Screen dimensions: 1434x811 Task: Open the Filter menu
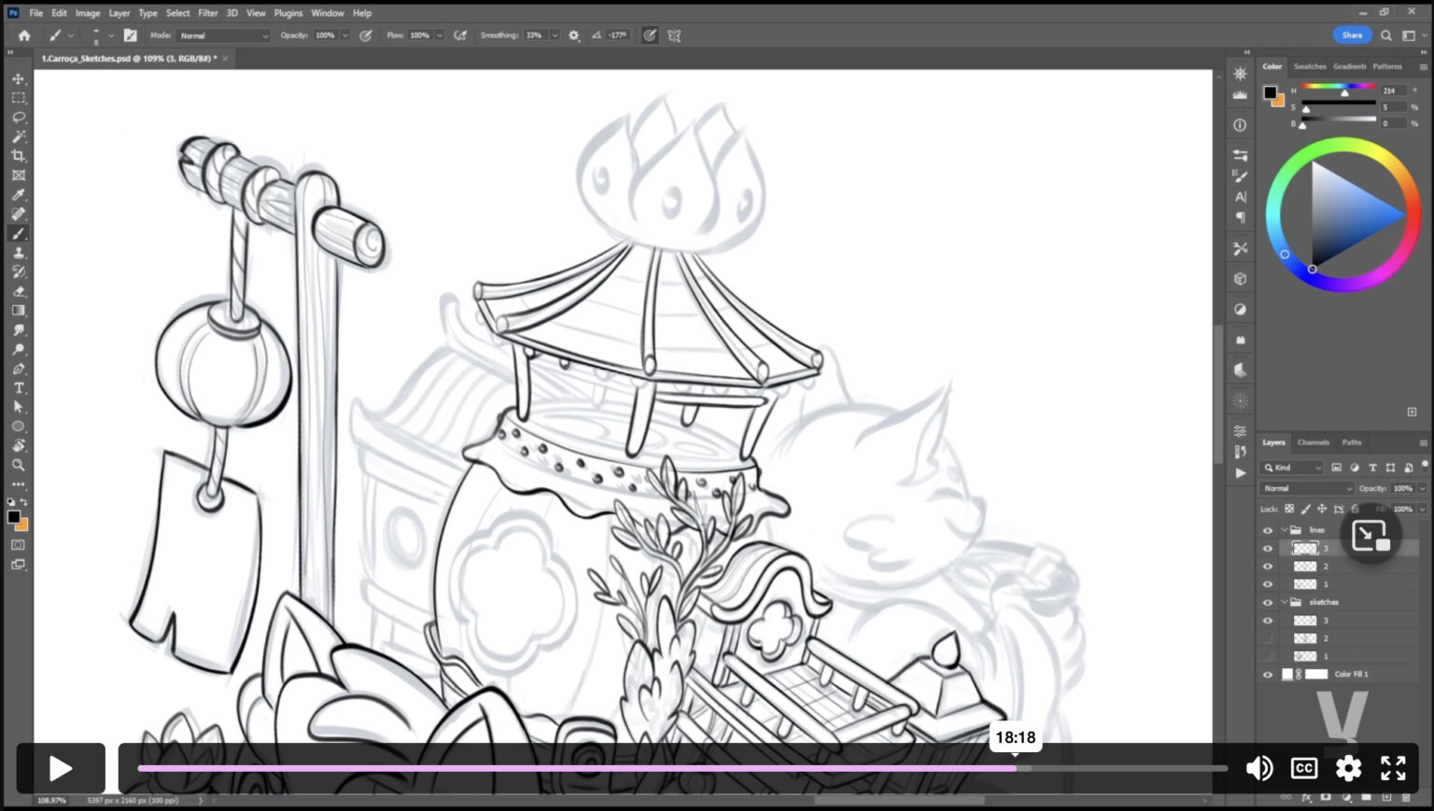(207, 13)
